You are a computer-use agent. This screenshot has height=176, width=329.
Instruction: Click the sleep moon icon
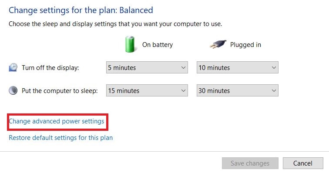click(13, 90)
